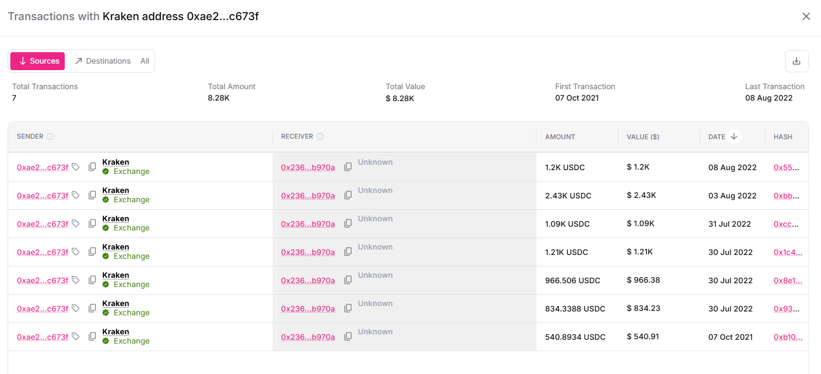
Task: Open hash link 0xb10... for 07 Oct 2021
Action: coord(787,337)
